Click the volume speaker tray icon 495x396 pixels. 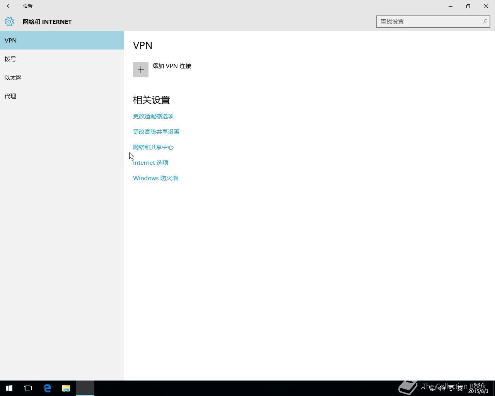point(442,388)
